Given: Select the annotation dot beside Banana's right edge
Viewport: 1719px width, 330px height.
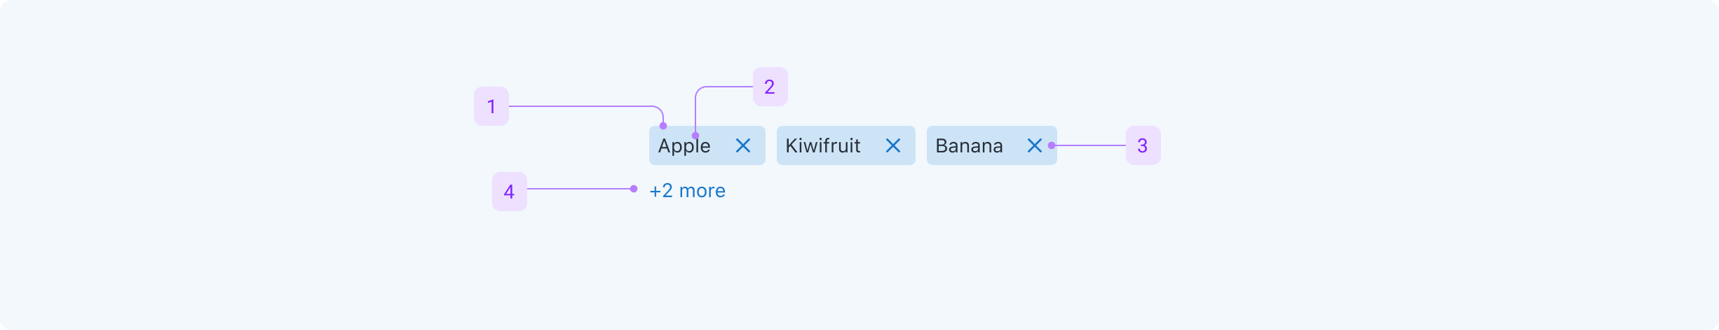Looking at the screenshot, I should 1052,145.
